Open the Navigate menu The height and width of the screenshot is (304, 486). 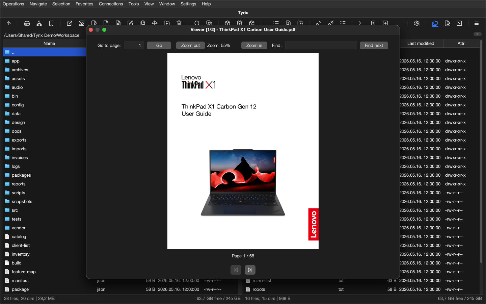[x=38, y=4]
